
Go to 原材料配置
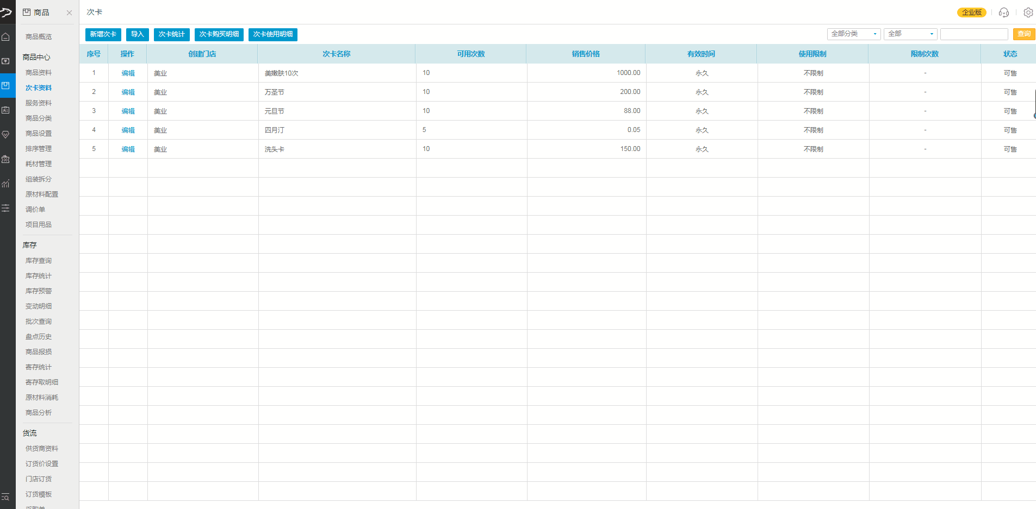[x=42, y=194]
